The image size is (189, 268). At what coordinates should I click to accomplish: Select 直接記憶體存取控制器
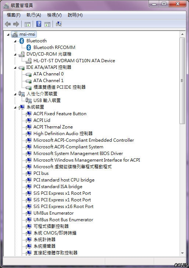[x=56, y=253]
